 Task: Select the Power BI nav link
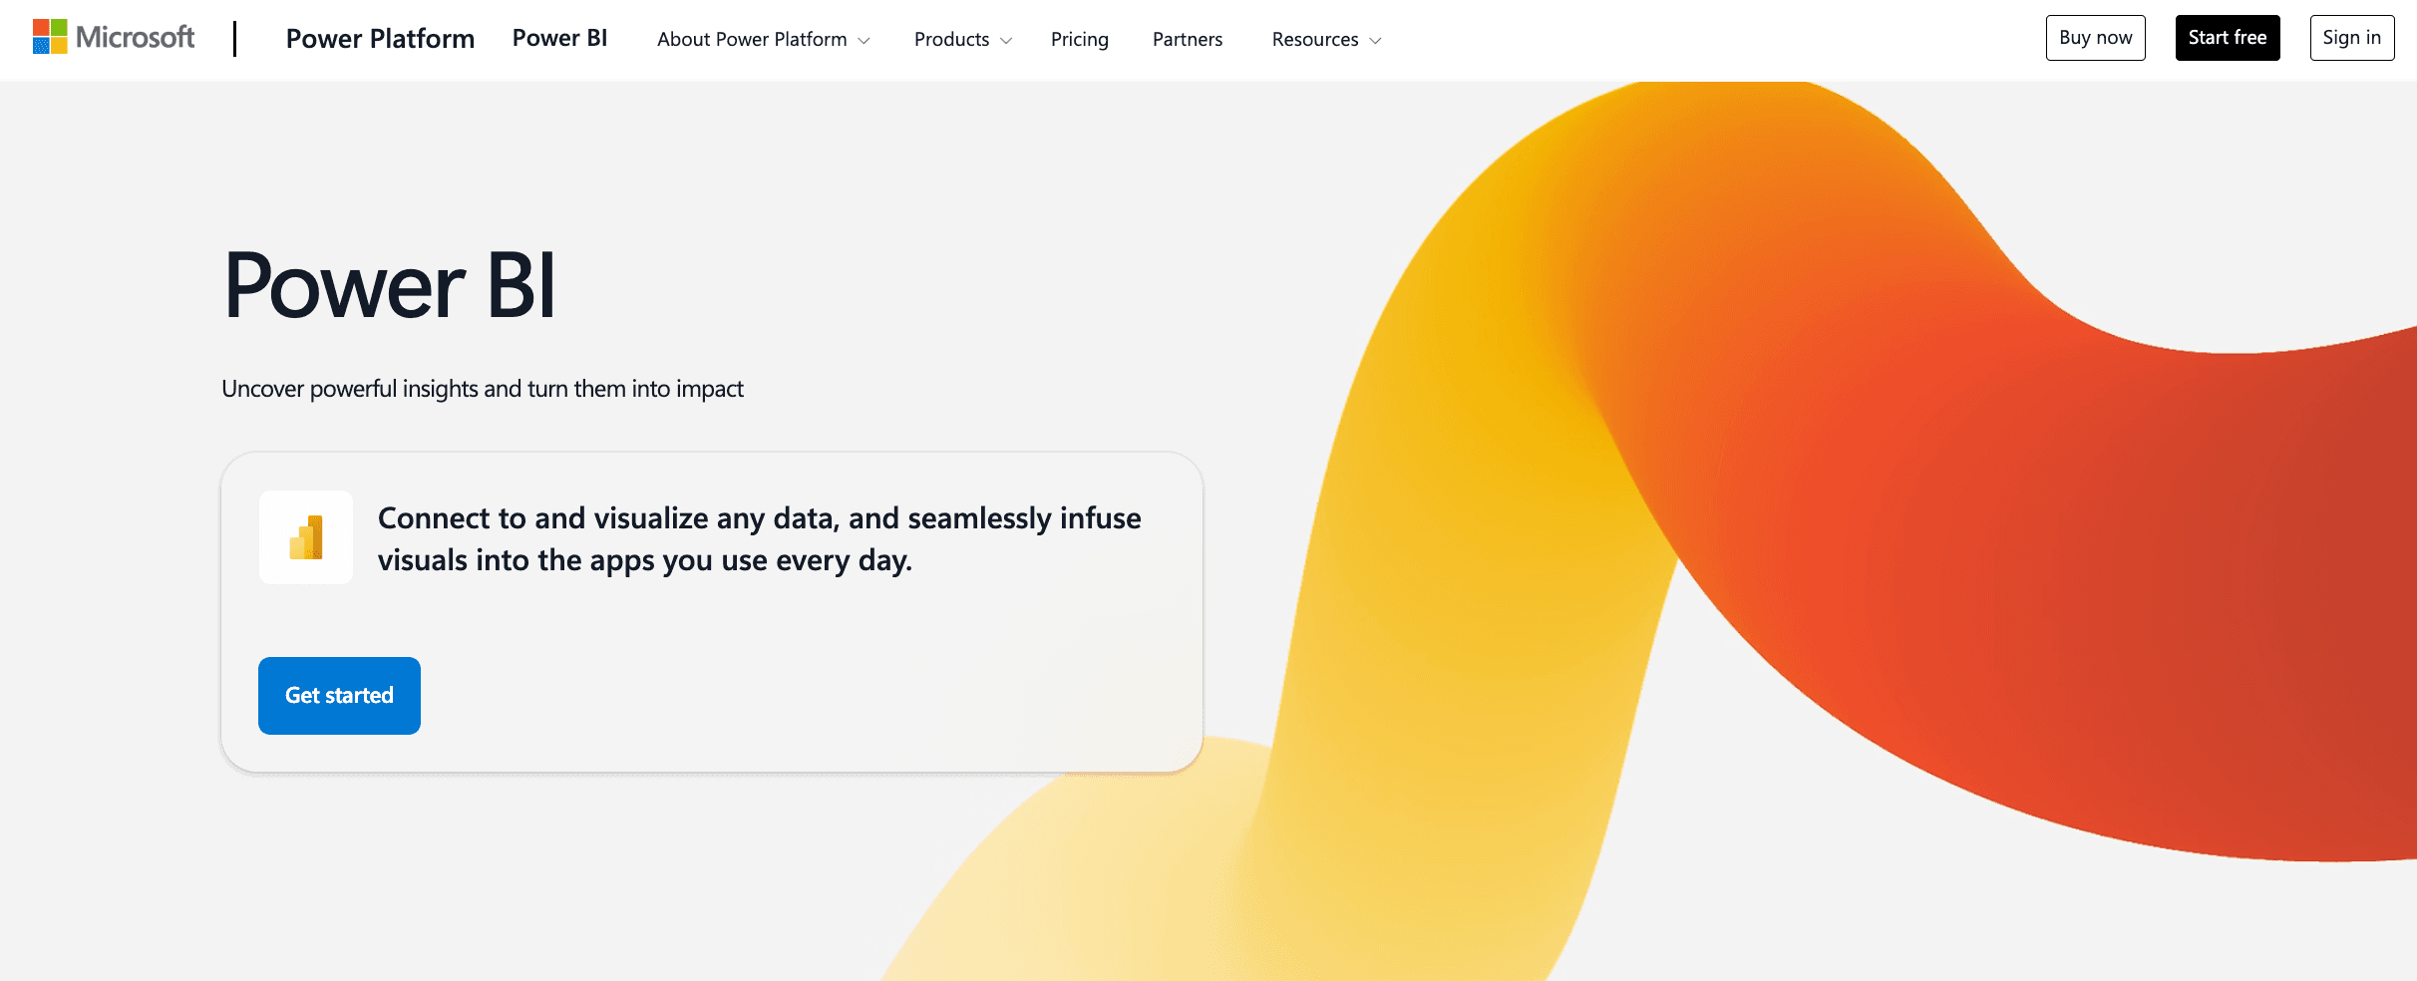point(559,38)
